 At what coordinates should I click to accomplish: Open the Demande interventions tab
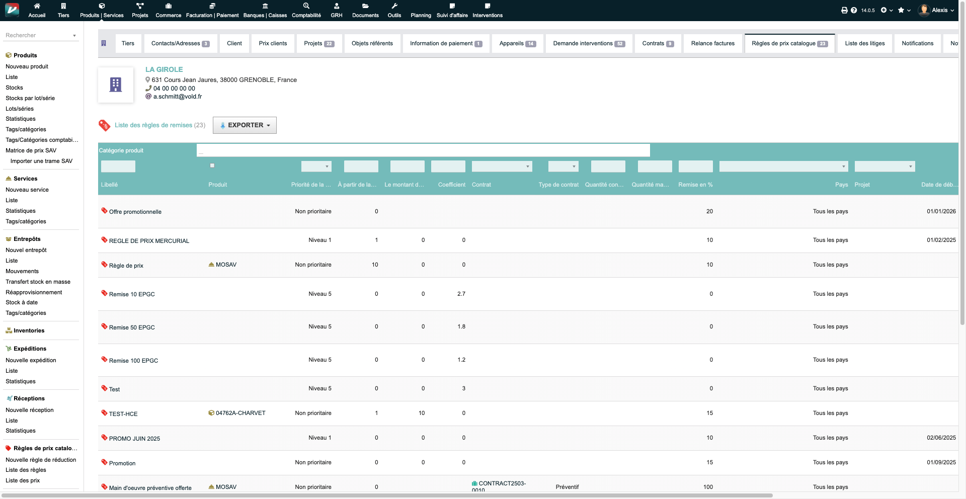coord(588,43)
